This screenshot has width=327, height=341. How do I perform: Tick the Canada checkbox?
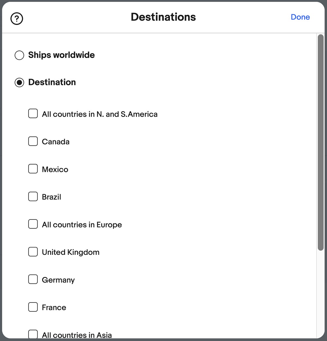coord(33,141)
